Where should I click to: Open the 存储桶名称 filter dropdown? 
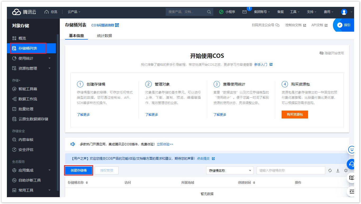230,170
